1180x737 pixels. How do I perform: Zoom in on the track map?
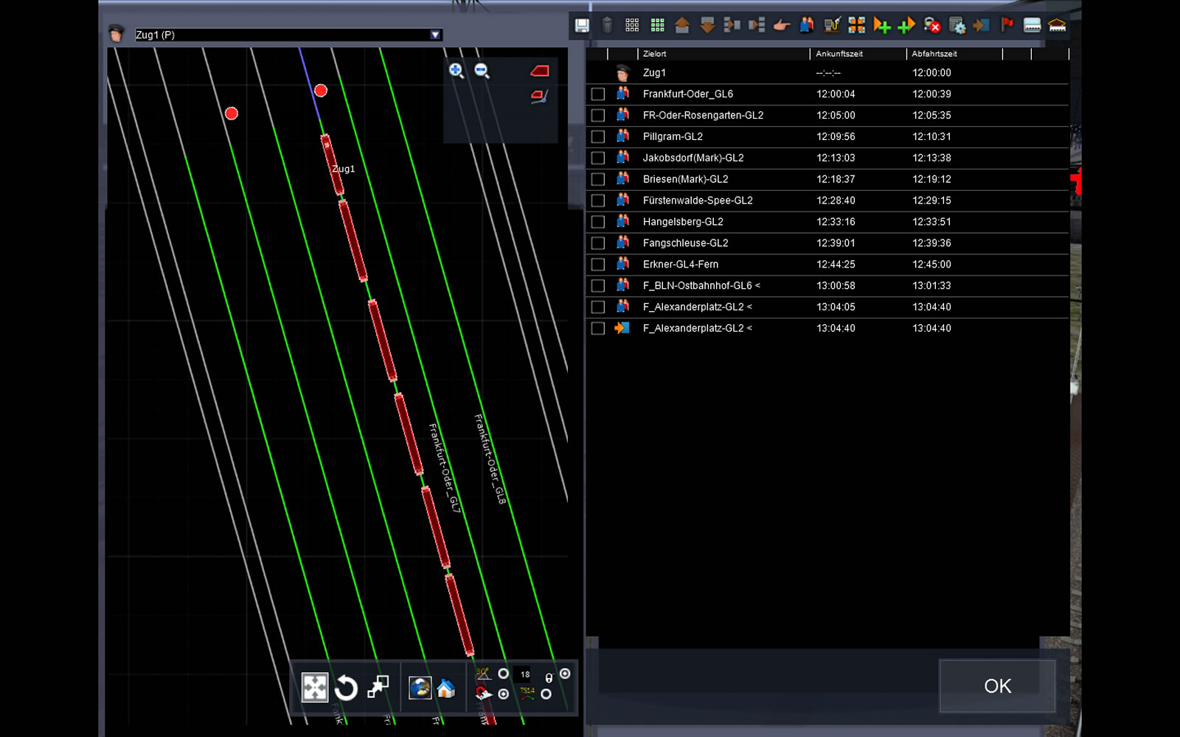(457, 71)
